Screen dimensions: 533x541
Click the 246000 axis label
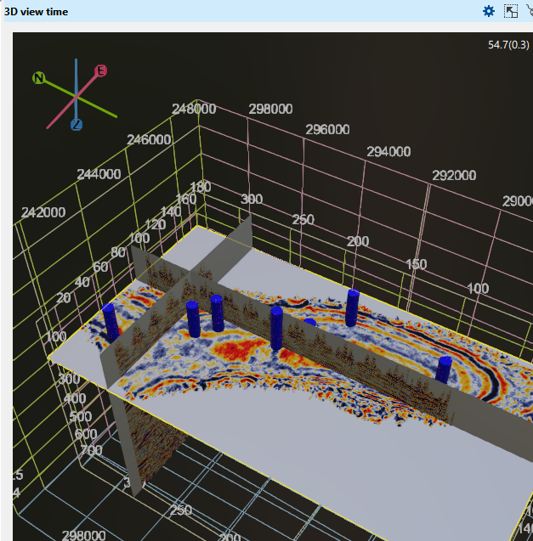tap(149, 140)
